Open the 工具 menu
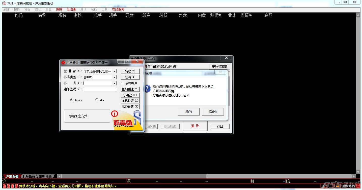The width and height of the screenshot is (362, 190). 104,9
